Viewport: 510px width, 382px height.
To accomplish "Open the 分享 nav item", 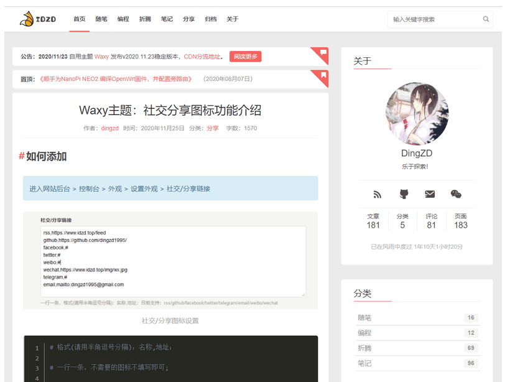I will (188, 19).
